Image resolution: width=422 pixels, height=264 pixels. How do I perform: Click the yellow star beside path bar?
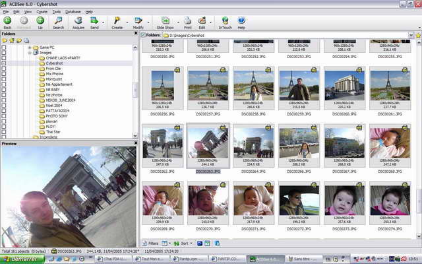click(418, 35)
